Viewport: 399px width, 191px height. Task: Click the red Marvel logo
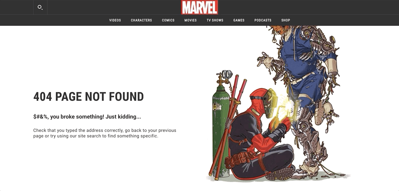pos(199,7)
